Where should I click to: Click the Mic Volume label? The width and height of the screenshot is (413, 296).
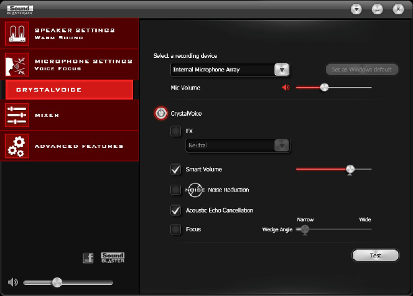tap(185, 88)
